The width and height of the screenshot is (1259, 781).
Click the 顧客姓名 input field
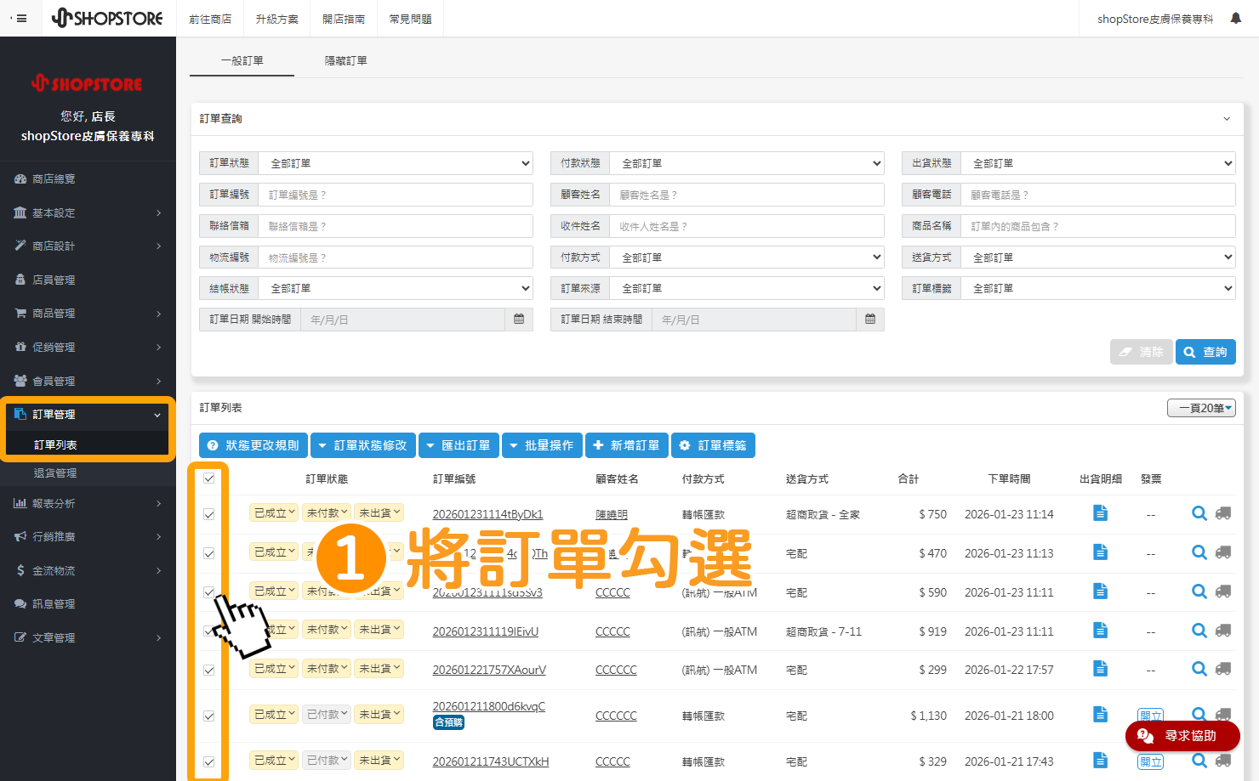pyautogui.click(x=747, y=194)
